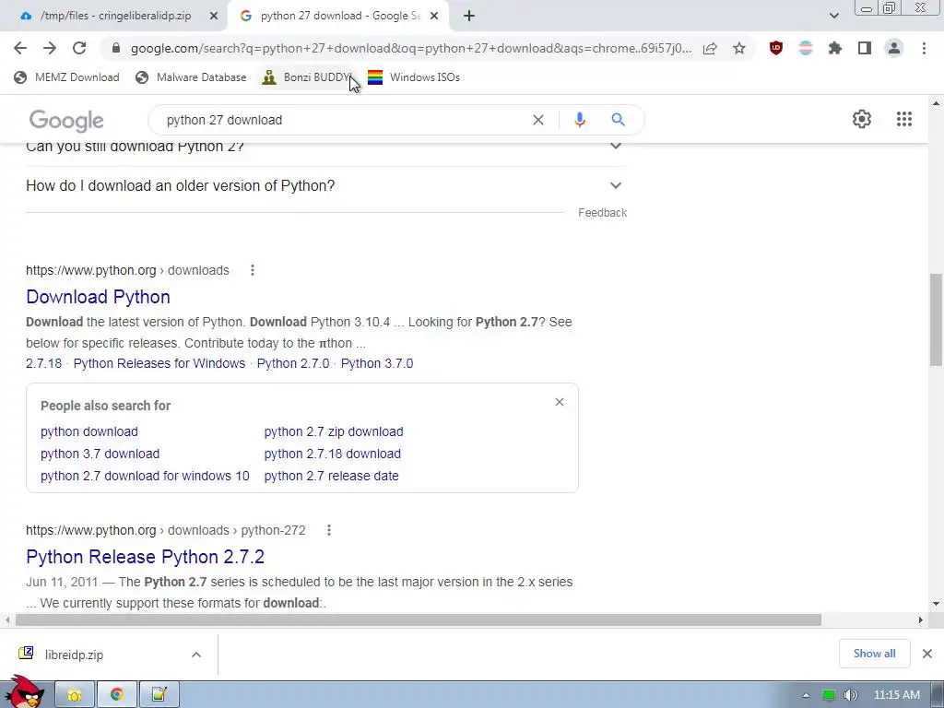
Task: Dismiss the People also search for box
Action: (560, 402)
